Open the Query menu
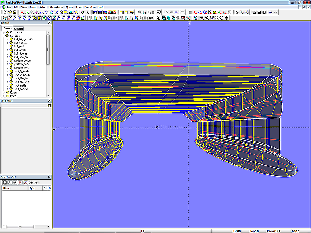The image size is (311, 233). (69, 8)
